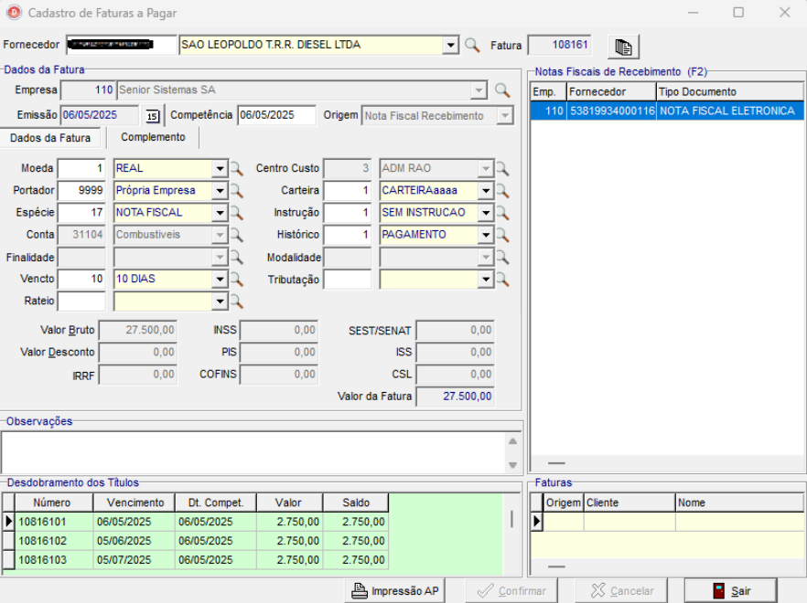Click the lookup icon next to Histórico
This screenshot has width=807, height=603.
tap(501, 235)
